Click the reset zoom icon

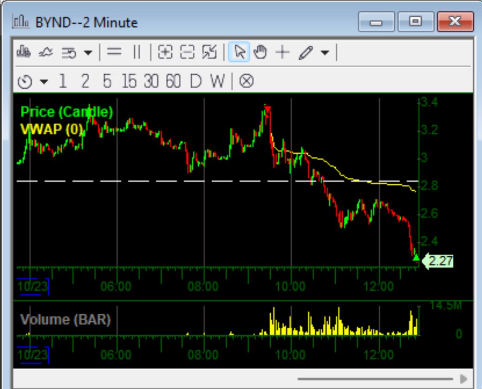[209, 52]
